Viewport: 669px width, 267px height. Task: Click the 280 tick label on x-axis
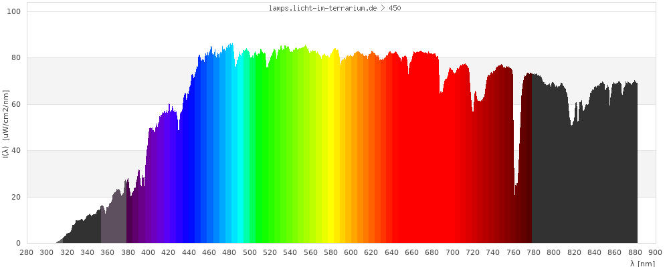tap(27, 253)
